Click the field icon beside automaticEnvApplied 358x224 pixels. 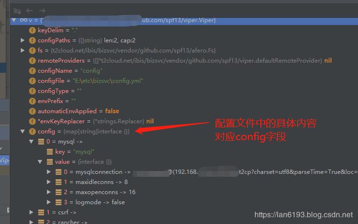coord(32,111)
